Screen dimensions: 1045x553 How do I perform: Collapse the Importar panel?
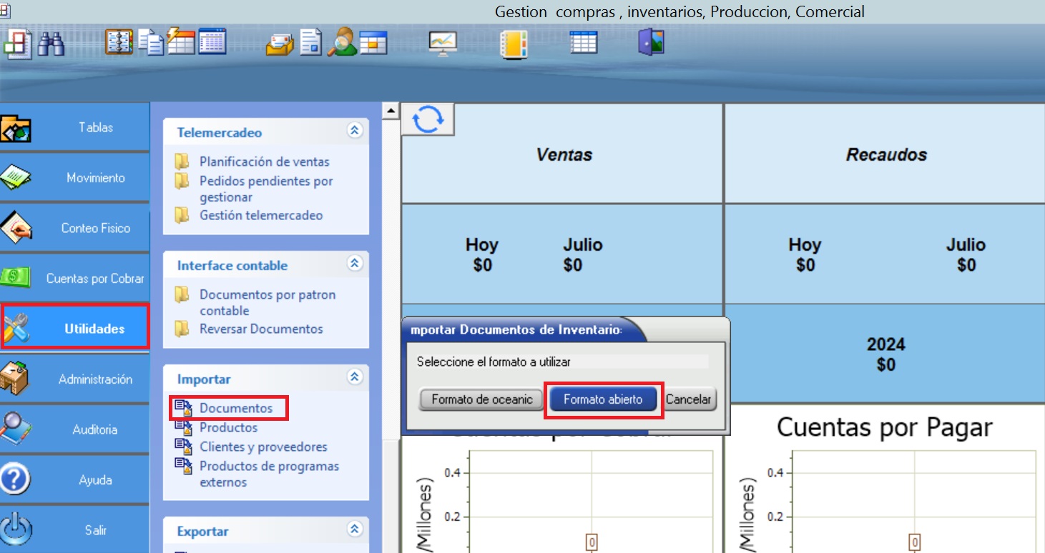[355, 377]
